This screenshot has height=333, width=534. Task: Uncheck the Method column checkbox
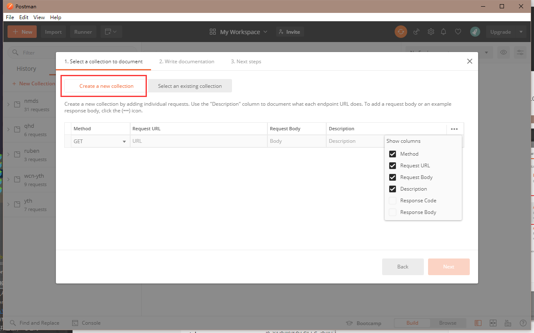point(393,154)
